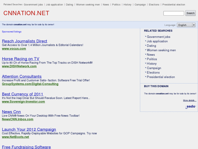
Task: Click the Iraqi Dinar revalue description text
Action: pos(46,98)
